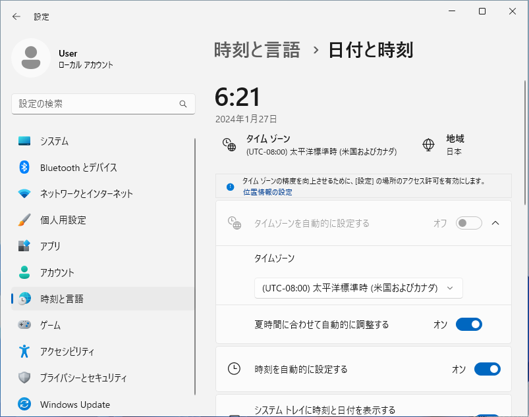This screenshot has width=529, height=417.
Task: Open ゲーム category
Action: (x=103, y=325)
